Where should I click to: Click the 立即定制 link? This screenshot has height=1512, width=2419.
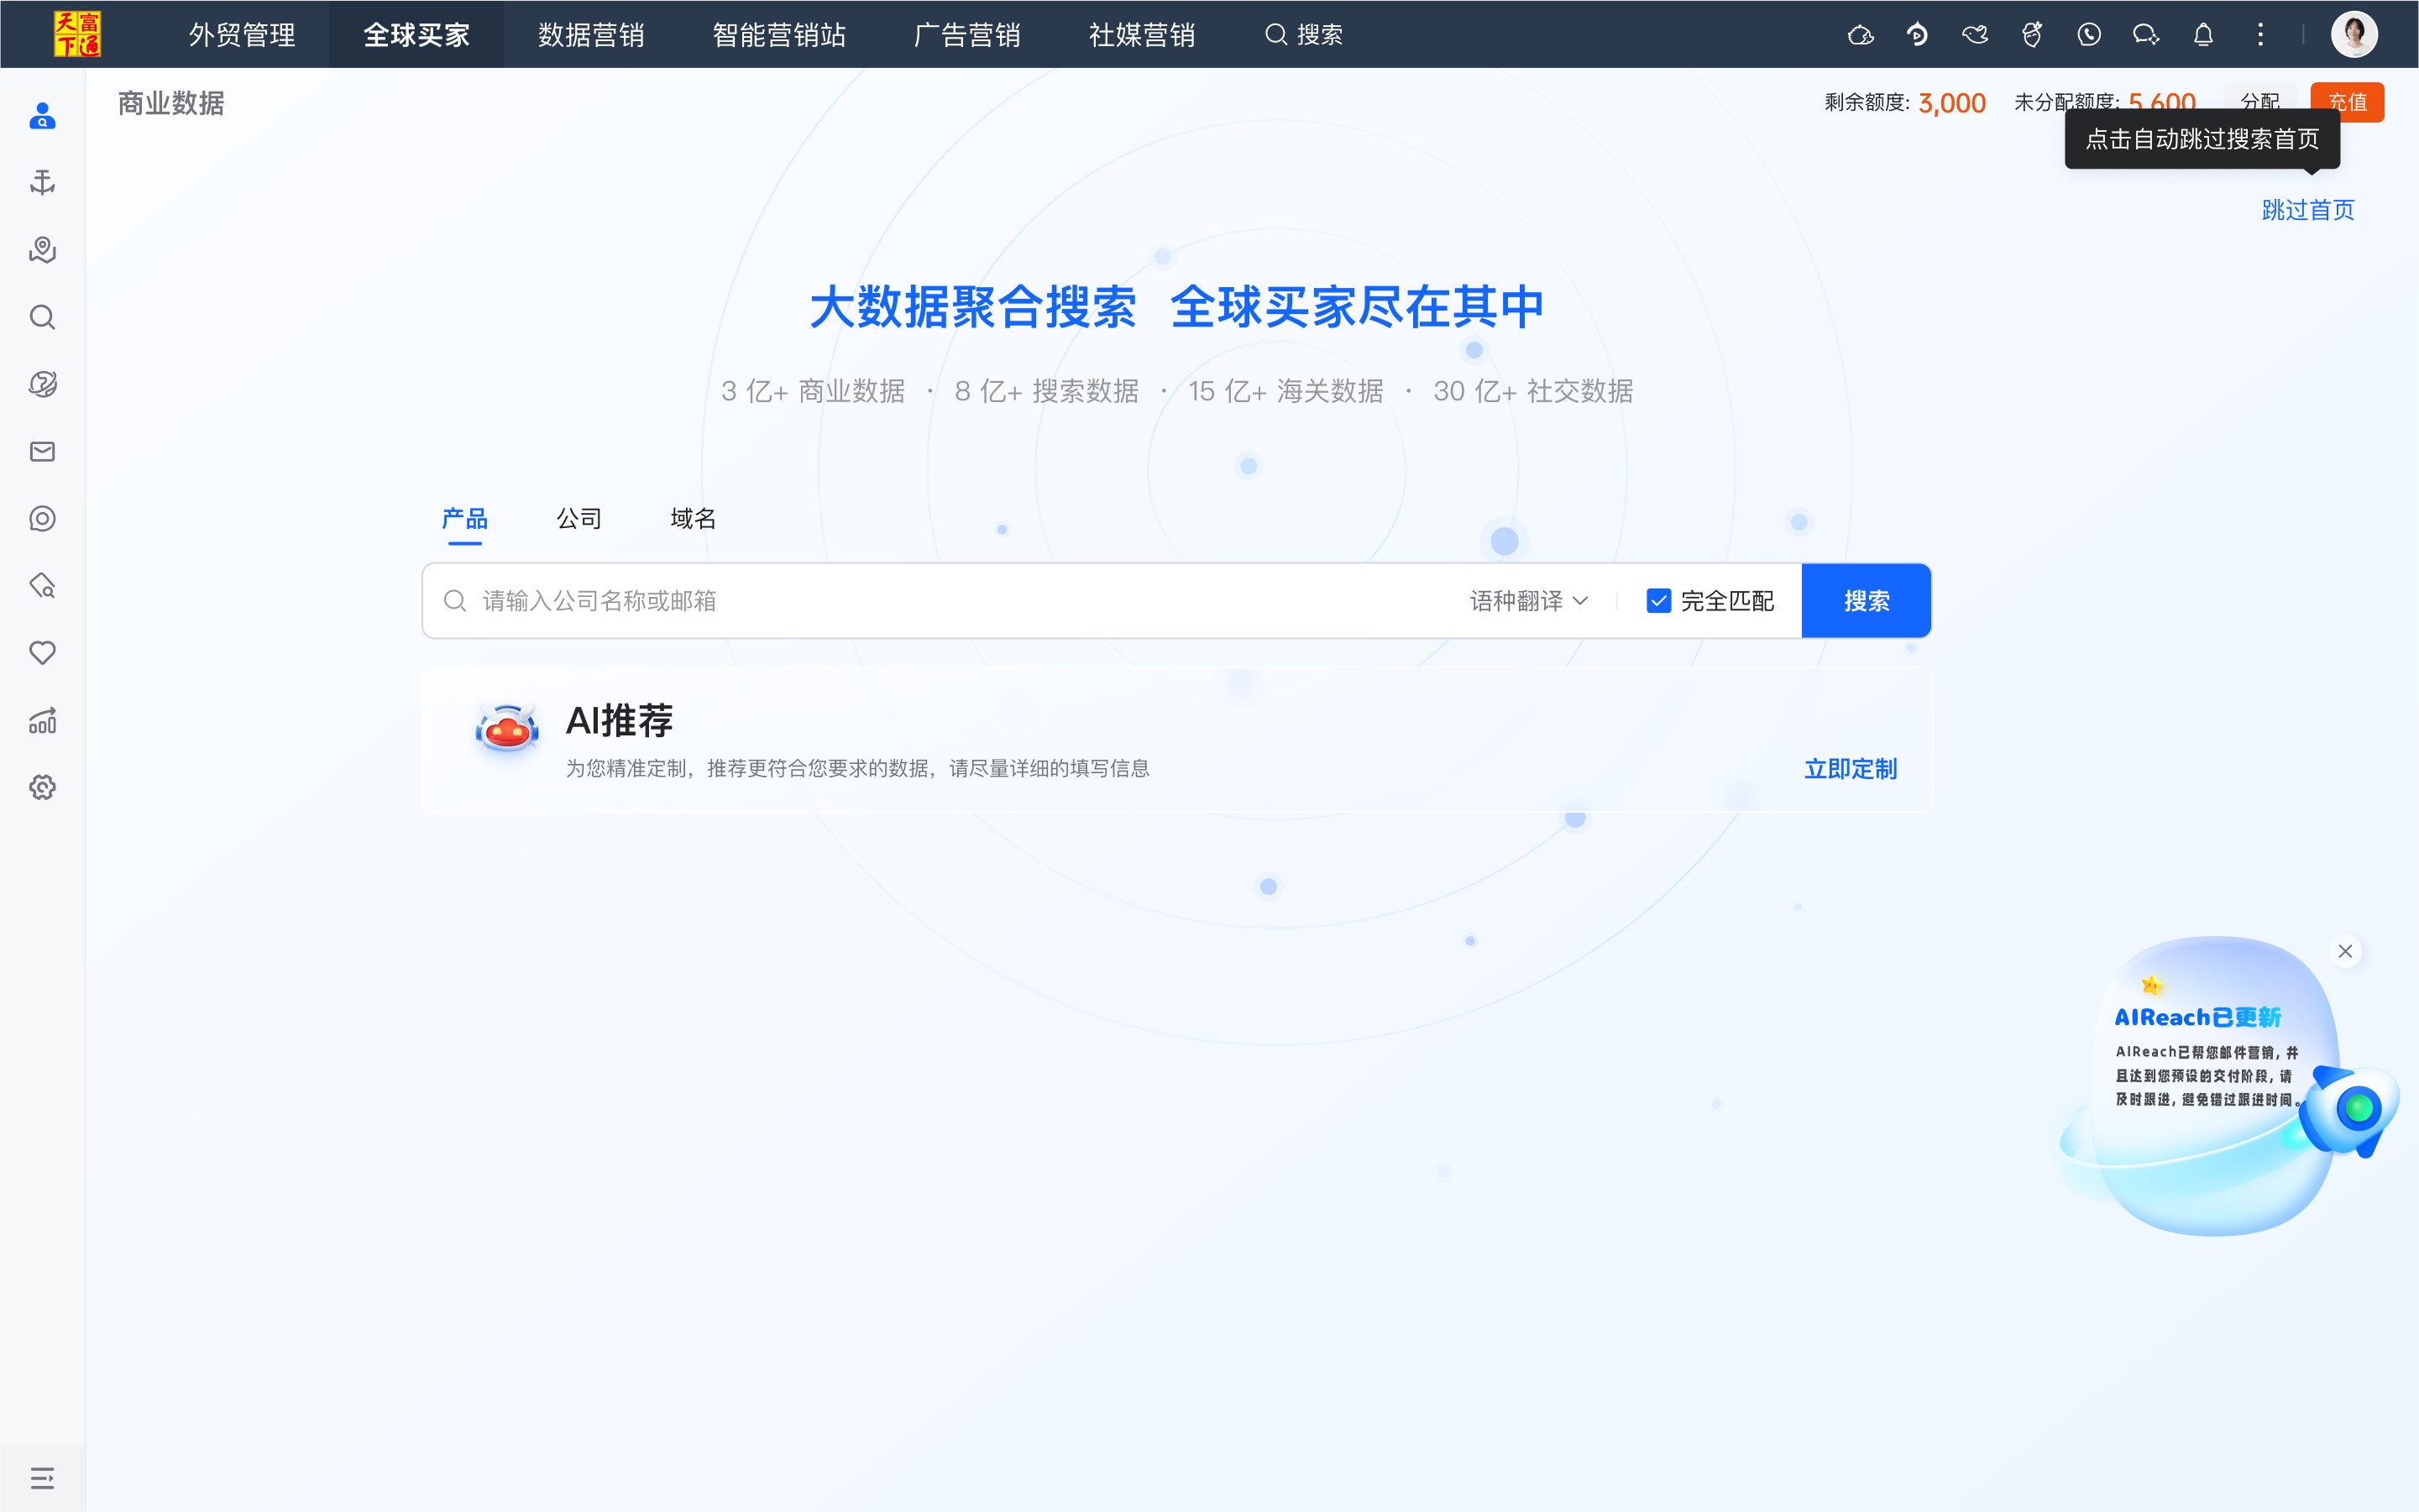[x=1850, y=769]
